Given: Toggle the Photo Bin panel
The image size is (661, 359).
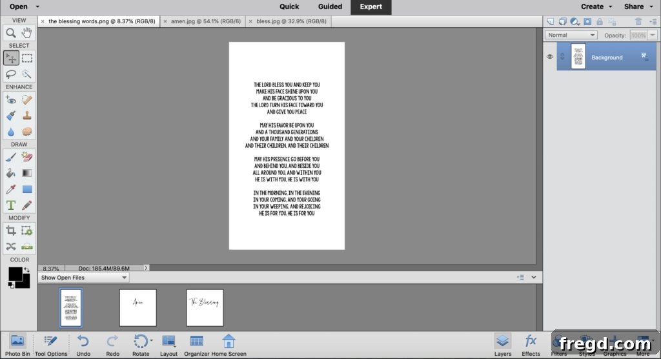Looking at the screenshot, I should tap(17, 345).
